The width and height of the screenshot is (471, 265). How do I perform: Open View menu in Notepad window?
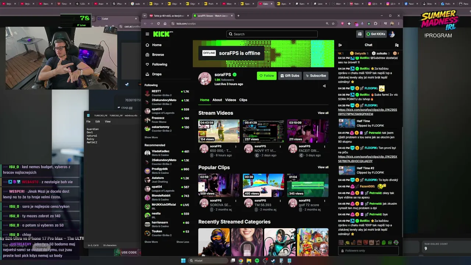click(x=108, y=121)
